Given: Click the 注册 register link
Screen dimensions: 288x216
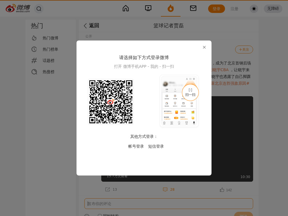Looking at the screenshot, I should (x=234, y=9).
